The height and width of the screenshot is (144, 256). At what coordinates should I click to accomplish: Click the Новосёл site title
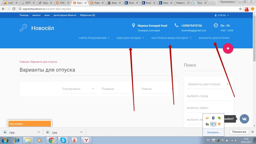(x=42, y=28)
